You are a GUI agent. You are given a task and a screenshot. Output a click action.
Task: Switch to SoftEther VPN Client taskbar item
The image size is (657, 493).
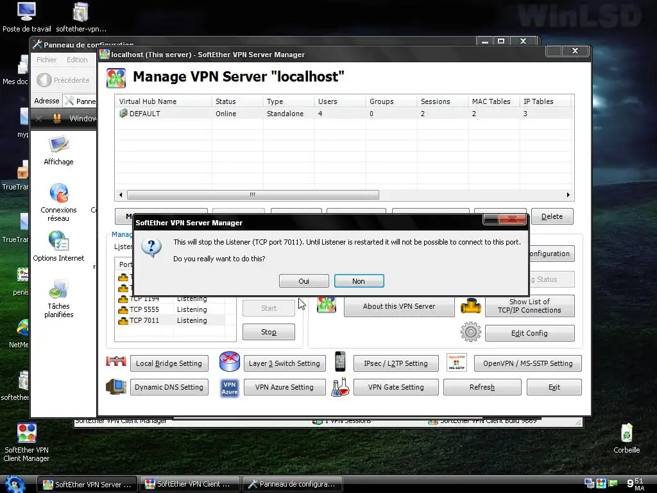(189, 484)
